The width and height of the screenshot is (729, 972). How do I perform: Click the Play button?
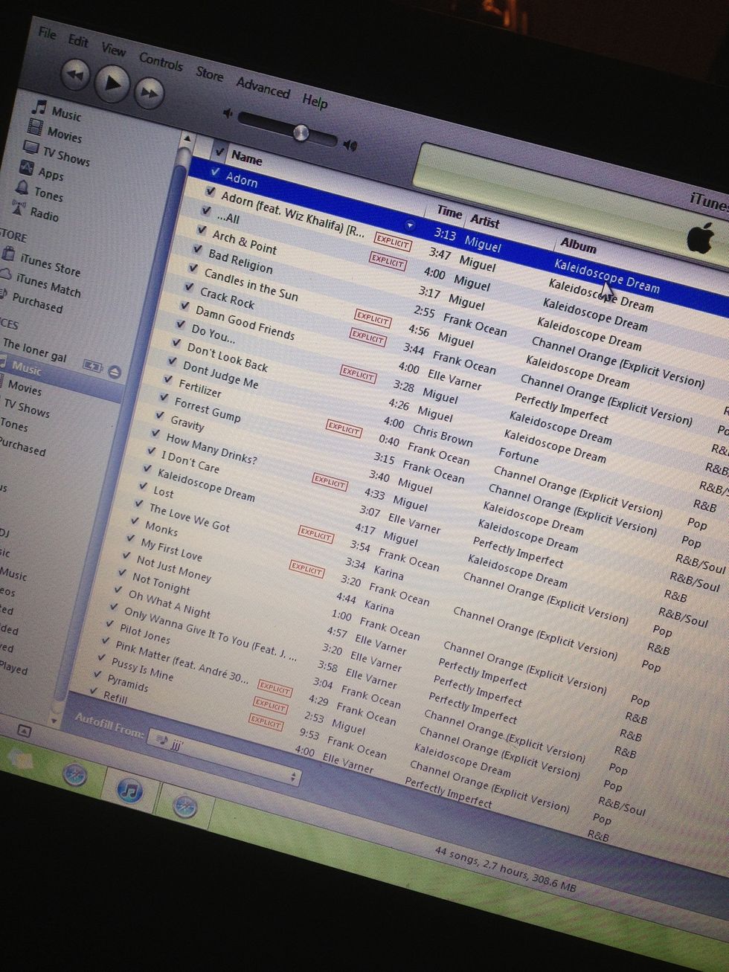(112, 83)
